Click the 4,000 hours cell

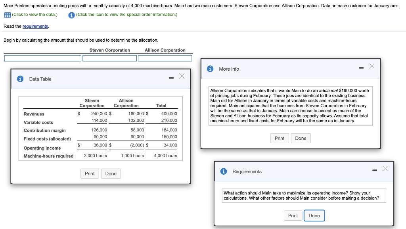click(x=165, y=156)
